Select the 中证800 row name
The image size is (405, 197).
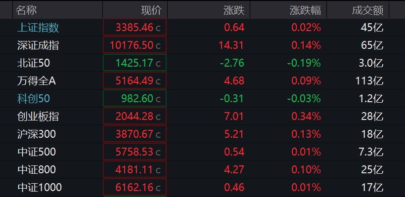(x=37, y=170)
